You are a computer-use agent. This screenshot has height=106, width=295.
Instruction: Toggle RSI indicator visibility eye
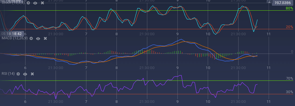25,74
